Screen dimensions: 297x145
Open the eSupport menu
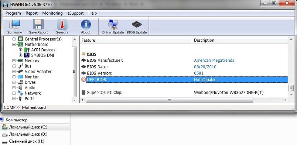point(76,13)
